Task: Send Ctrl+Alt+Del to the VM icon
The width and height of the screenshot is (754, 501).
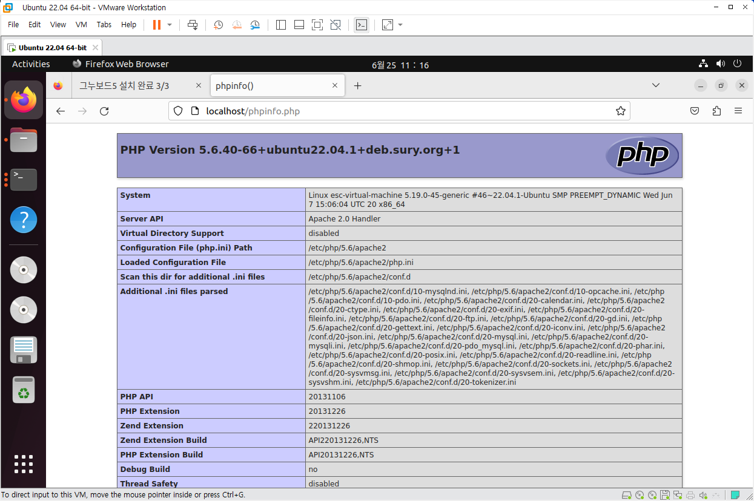Action: tap(193, 25)
